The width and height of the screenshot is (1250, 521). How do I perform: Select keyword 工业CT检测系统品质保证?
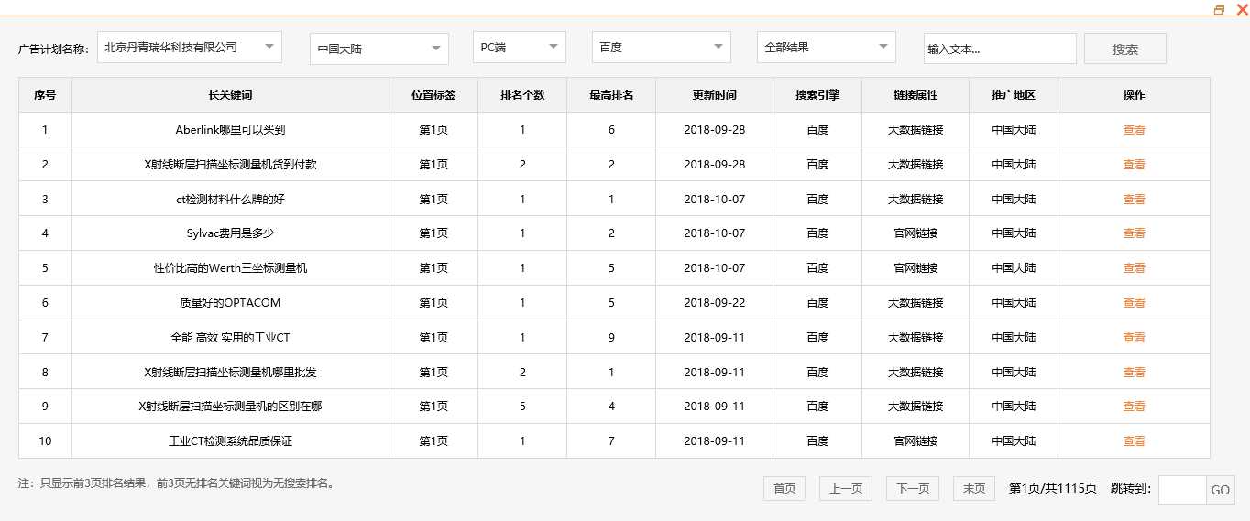(x=230, y=441)
